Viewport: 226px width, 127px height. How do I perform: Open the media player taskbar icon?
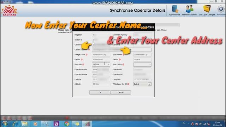click(x=35, y=124)
